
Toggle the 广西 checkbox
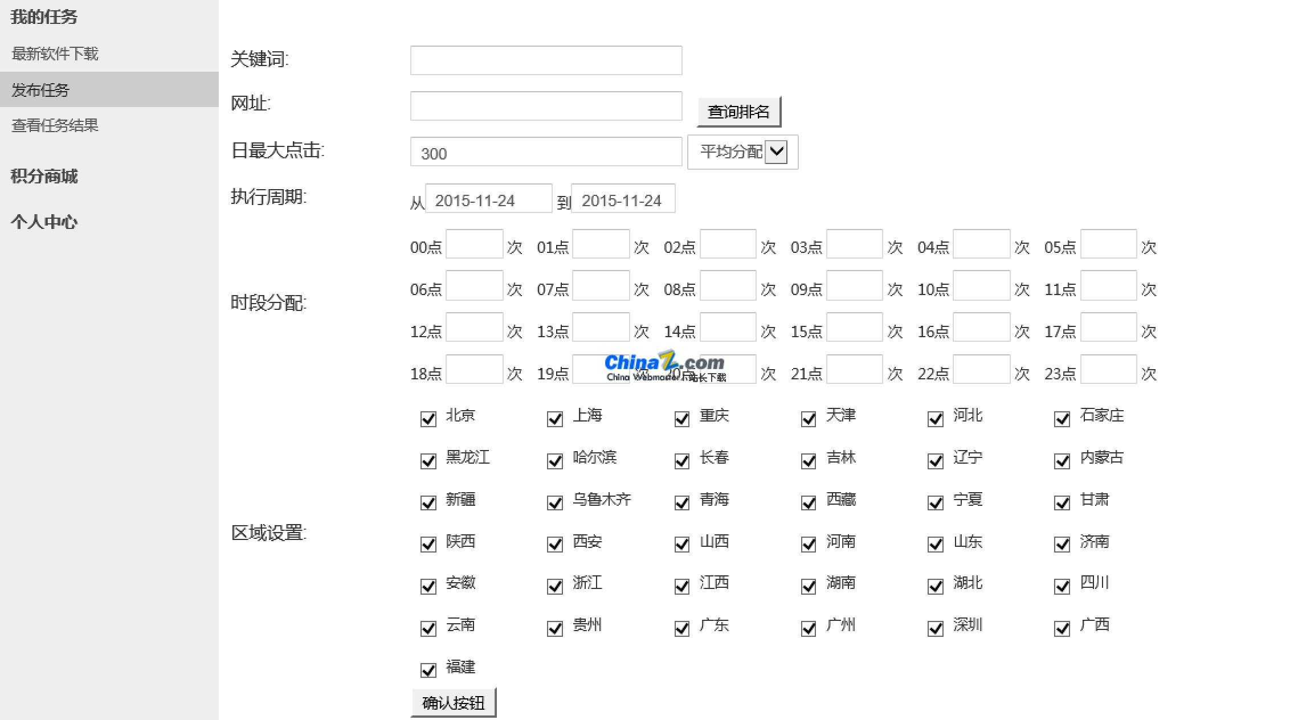click(1062, 629)
